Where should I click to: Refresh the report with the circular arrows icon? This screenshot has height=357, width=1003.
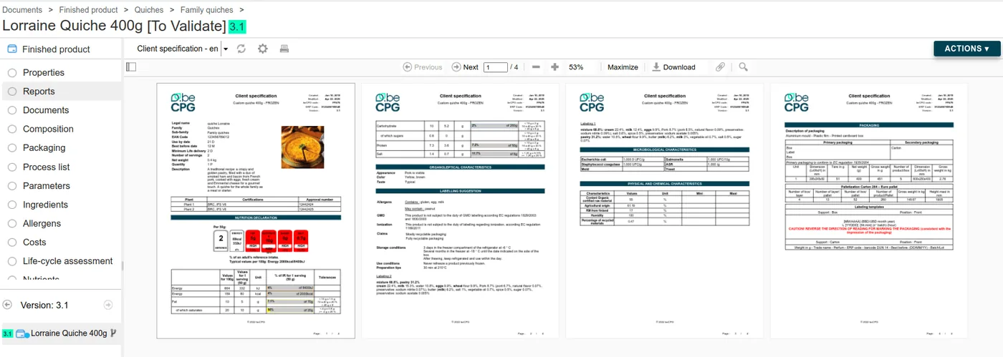[241, 49]
